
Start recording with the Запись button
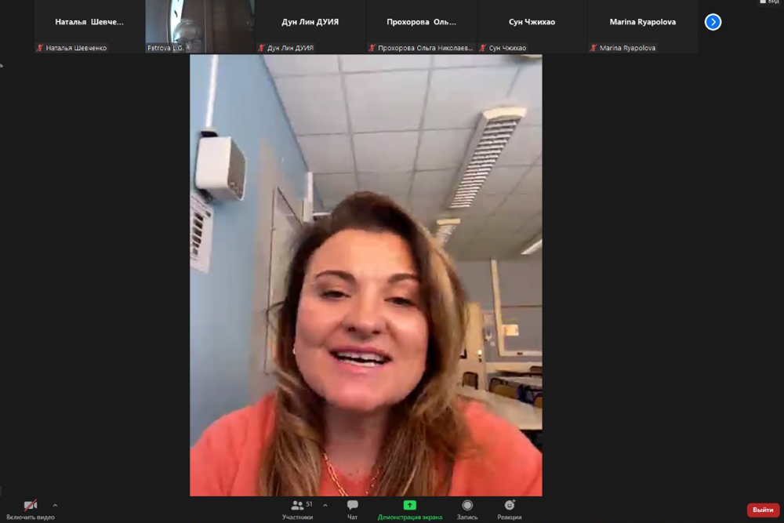click(x=467, y=508)
